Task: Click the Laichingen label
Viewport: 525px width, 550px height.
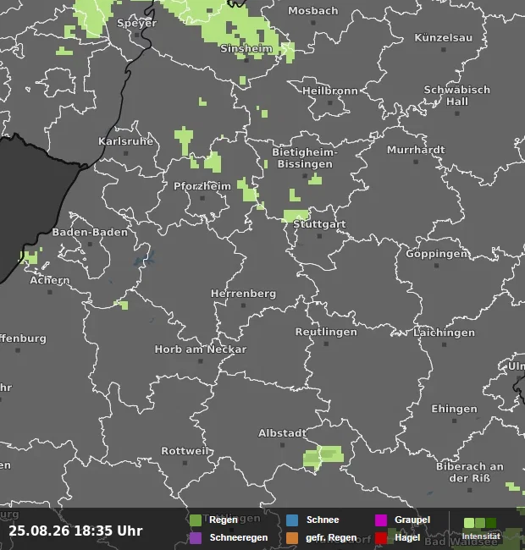Action: coord(444,333)
